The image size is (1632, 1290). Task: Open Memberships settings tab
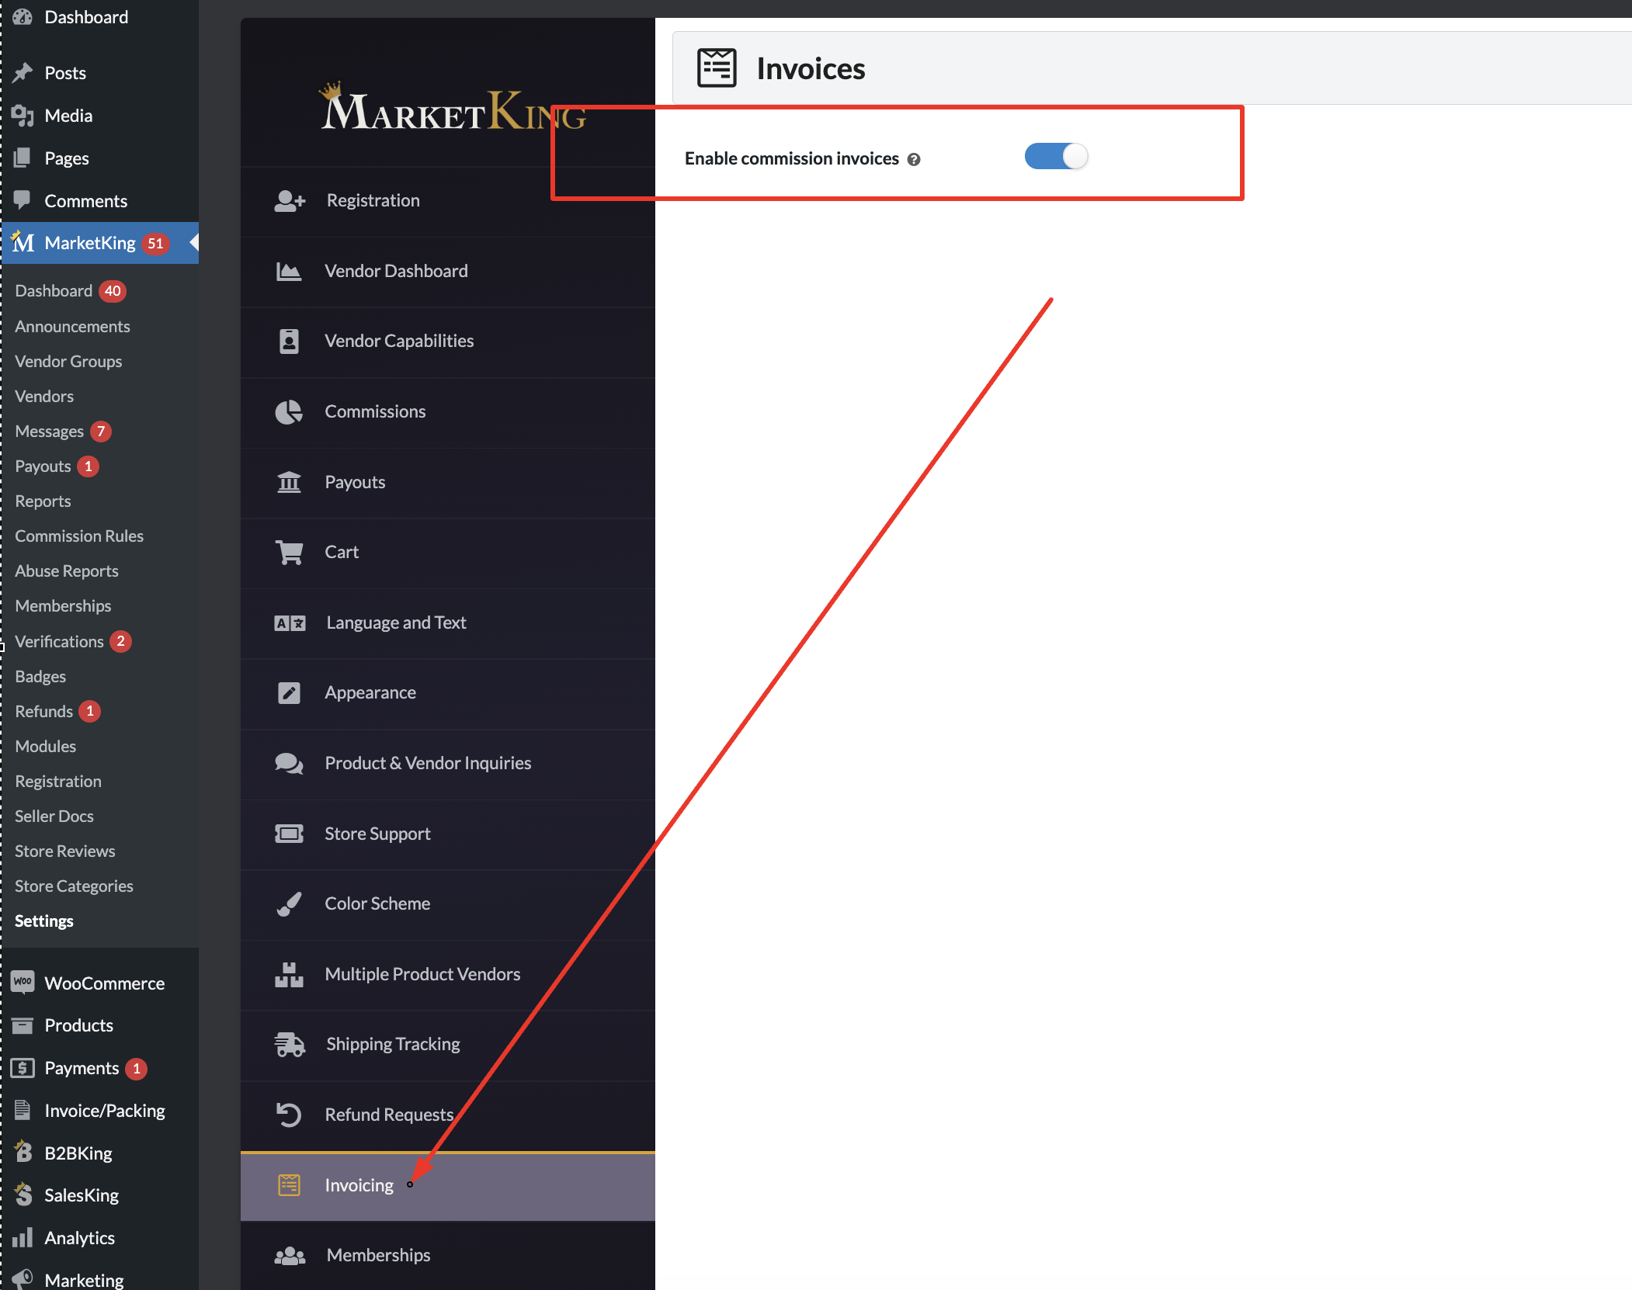coord(448,1256)
